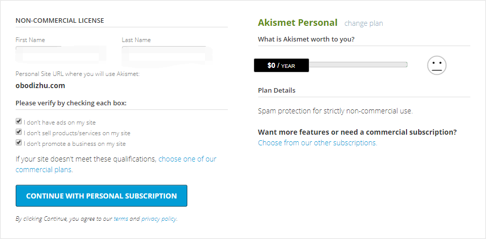Click "What is Akismet worth to you?" heading

306,39
